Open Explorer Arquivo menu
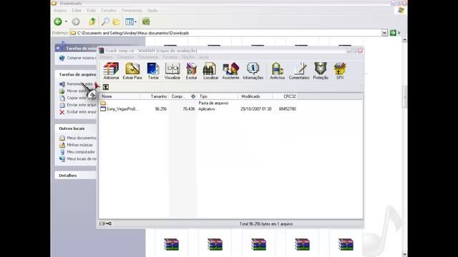 (60, 11)
